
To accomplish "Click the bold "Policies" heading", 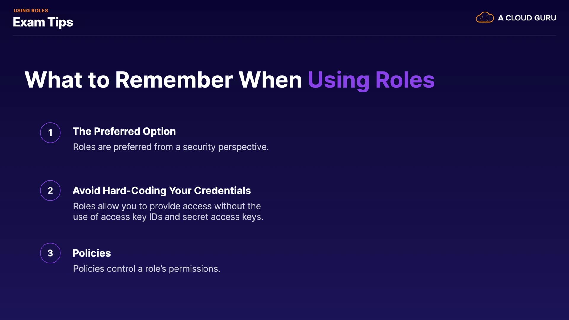I will point(92,253).
